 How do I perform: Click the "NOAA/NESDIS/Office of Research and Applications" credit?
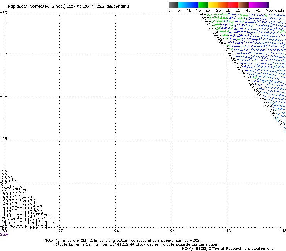[228, 249]
